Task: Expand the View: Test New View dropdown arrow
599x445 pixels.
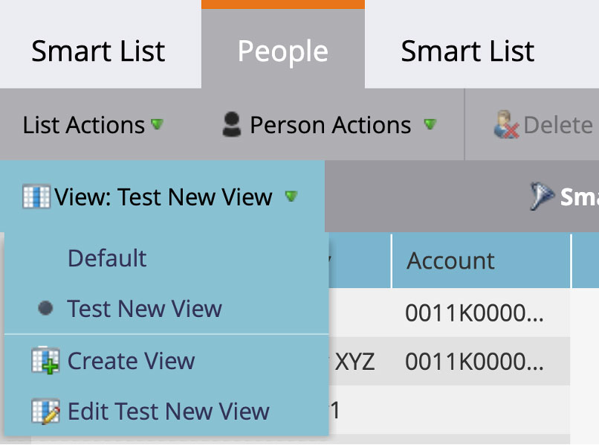Action: [x=292, y=199]
